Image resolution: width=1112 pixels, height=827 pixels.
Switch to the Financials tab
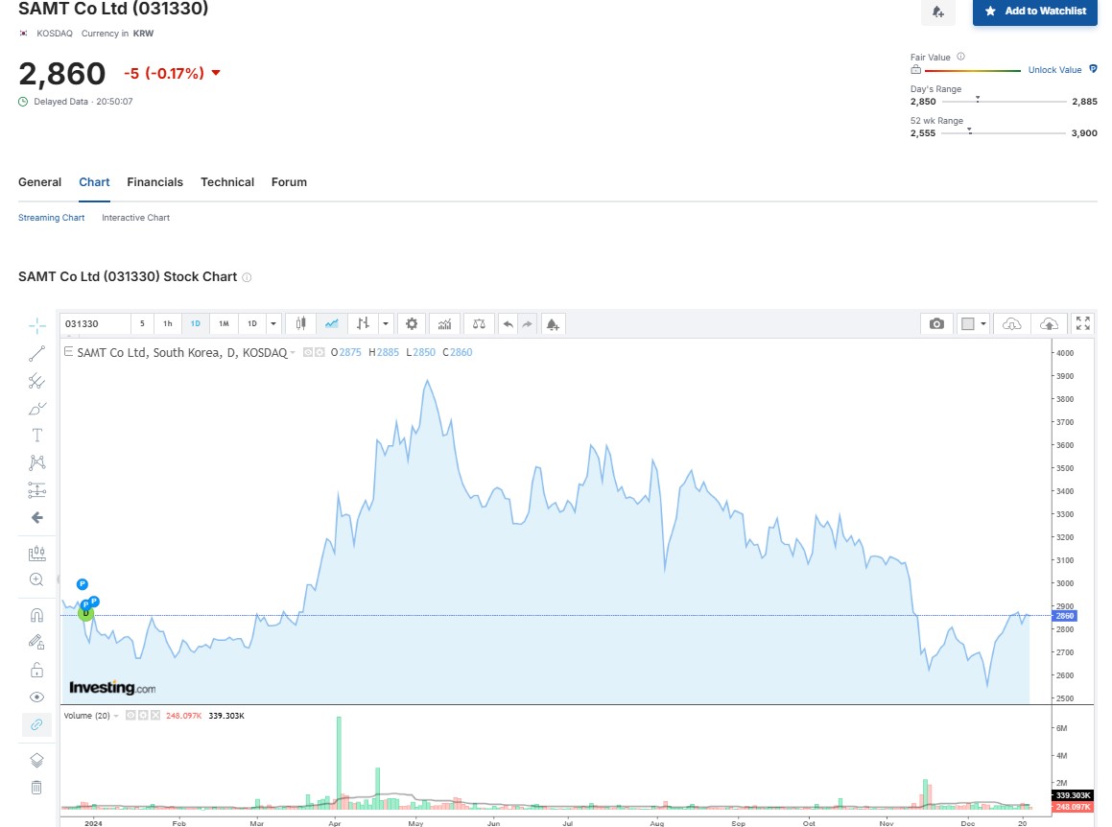click(x=154, y=182)
